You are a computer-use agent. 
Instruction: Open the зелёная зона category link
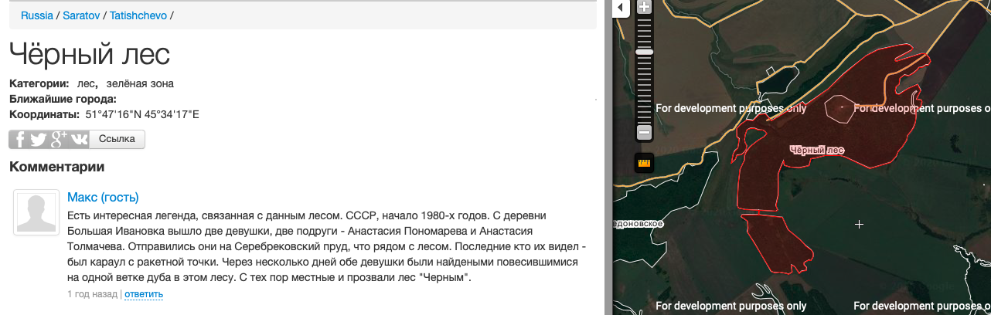[140, 83]
